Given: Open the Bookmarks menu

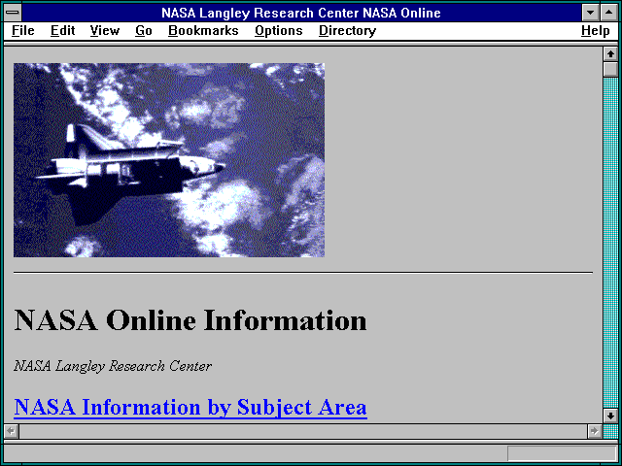Looking at the screenshot, I should tap(203, 30).
